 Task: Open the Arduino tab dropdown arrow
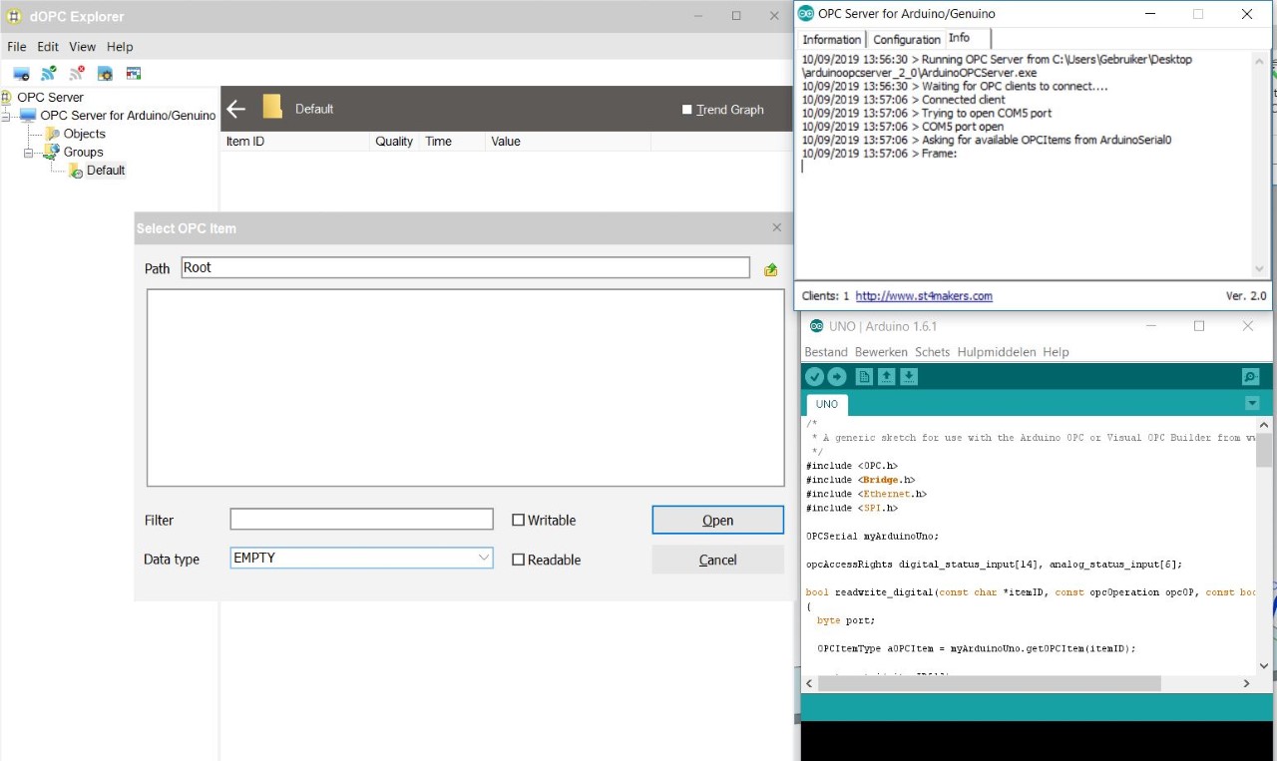(x=1252, y=403)
